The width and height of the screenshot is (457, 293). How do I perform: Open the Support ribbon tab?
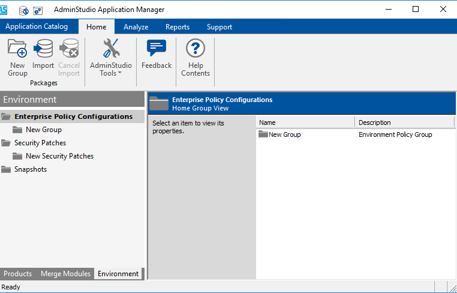coord(219,27)
